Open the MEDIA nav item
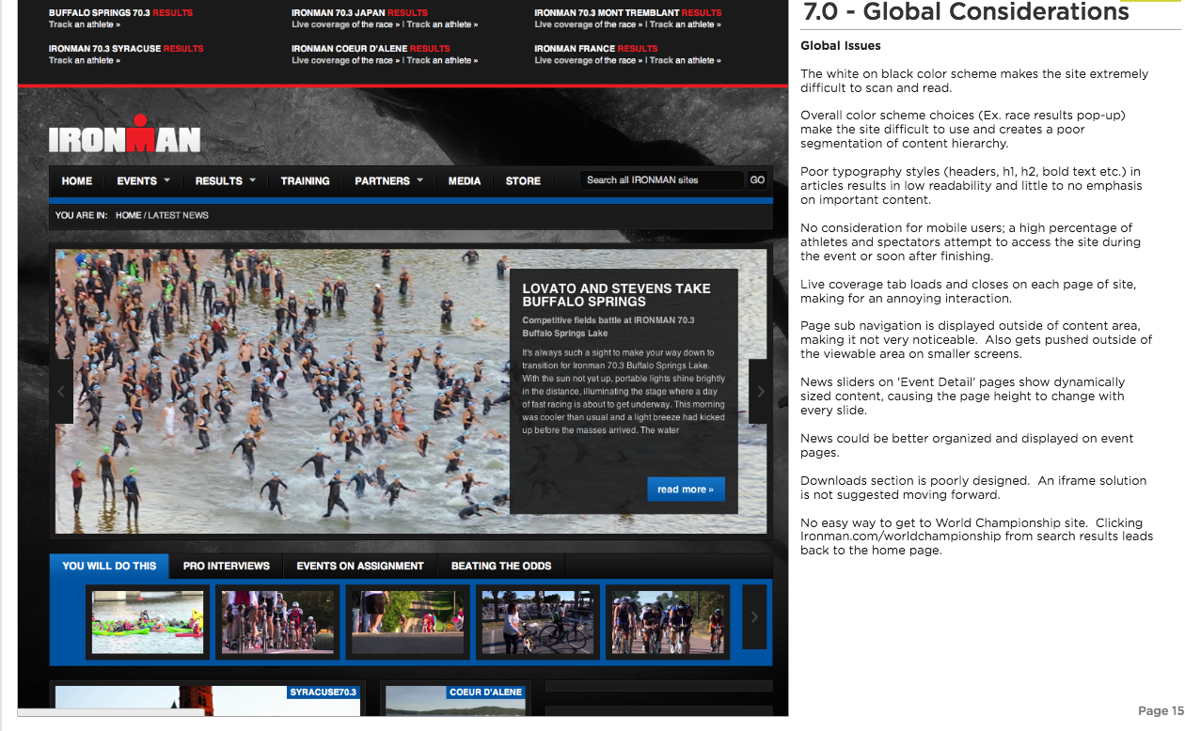The height and width of the screenshot is (731, 1185). [x=465, y=181]
